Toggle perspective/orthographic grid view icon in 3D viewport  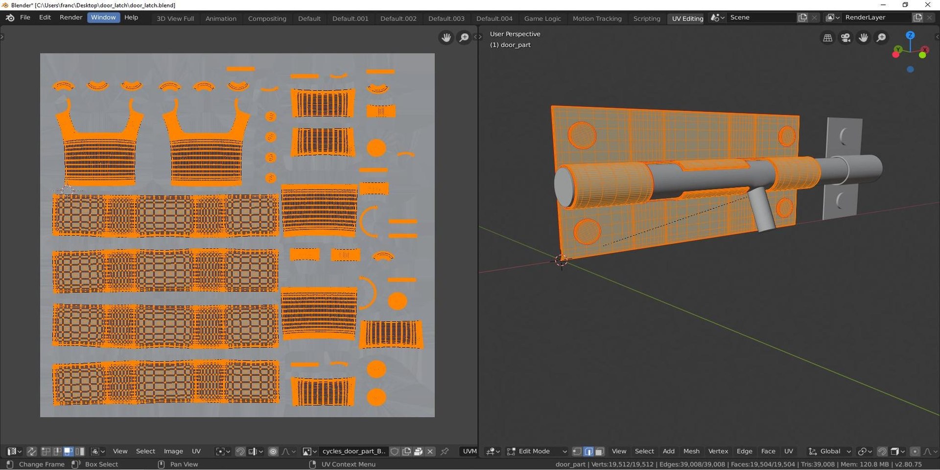click(828, 38)
